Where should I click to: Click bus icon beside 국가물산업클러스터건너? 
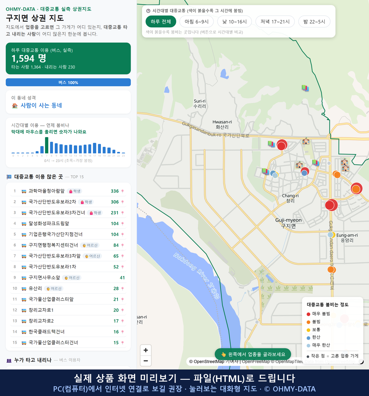pos(24,343)
